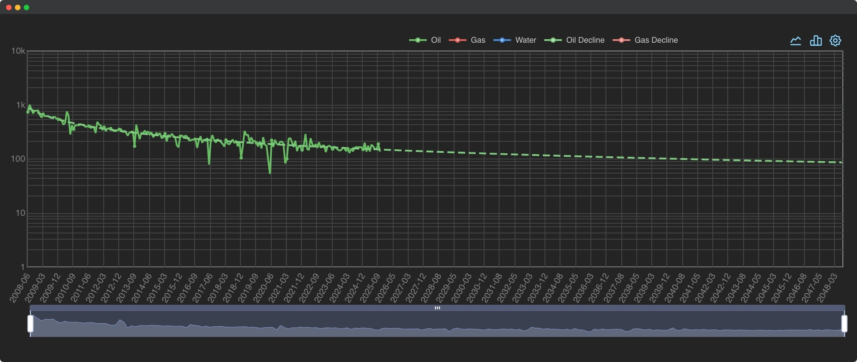The image size is (857, 362).
Task: Click the 100 y-axis label
Action: point(18,159)
